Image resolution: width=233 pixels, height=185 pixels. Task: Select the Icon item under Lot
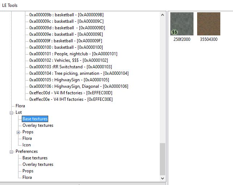26,145
